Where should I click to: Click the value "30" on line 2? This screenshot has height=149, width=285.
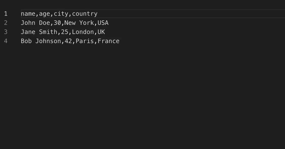click(x=57, y=23)
